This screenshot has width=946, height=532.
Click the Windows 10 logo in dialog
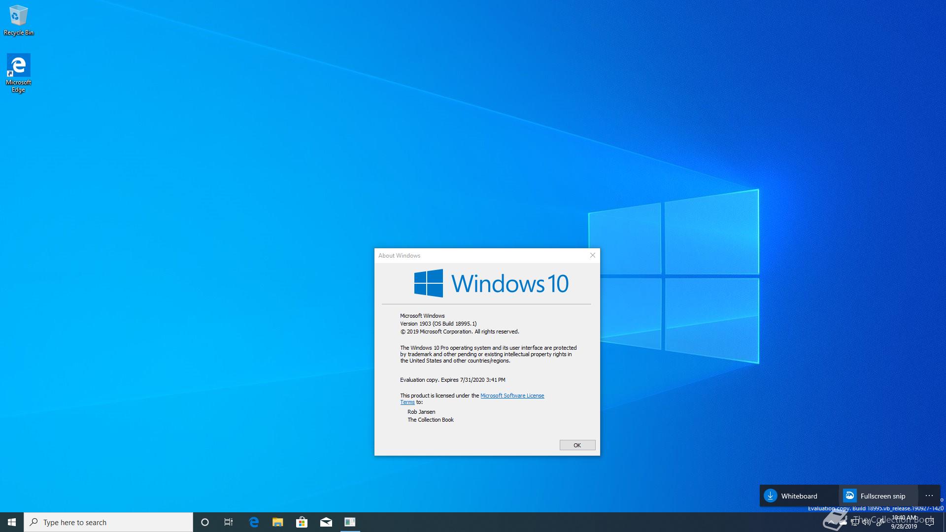[x=491, y=283]
